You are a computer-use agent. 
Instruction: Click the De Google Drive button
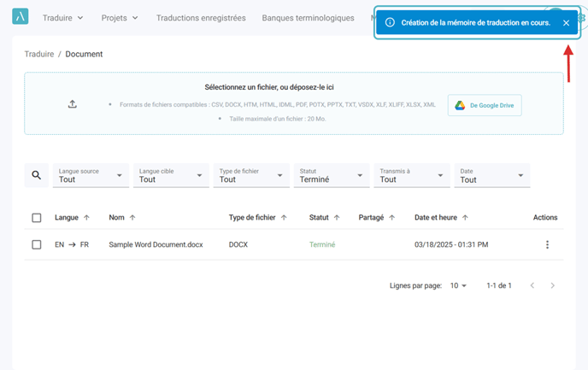(485, 105)
